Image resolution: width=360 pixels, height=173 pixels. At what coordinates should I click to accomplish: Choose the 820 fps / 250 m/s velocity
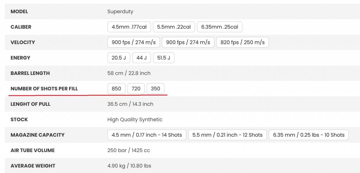tap(243, 42)
